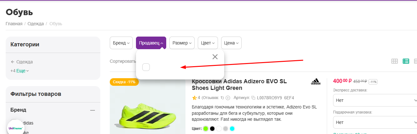Open the Размер filter dropdown
The width and height of the screenshot is (417, 134).
[x=182, y=43]
